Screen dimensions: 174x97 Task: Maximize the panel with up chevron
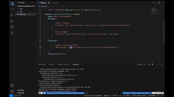pyautogui.click(x=159, y=64)
